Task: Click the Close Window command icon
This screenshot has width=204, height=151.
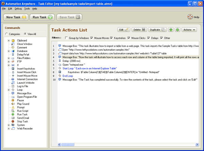Action: 13,44
